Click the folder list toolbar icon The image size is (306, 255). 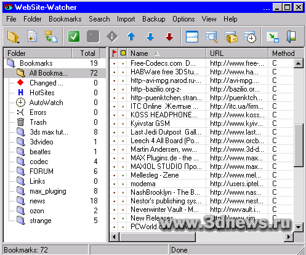(231, 37)
